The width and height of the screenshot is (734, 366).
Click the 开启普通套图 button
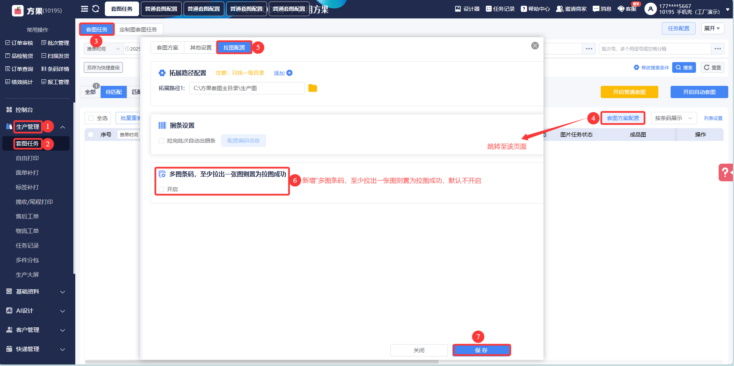coord(630,92)
